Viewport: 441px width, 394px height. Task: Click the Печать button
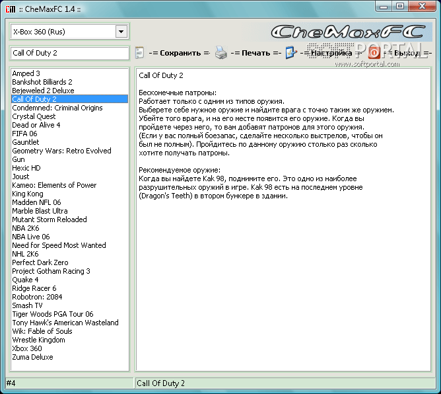256,53
